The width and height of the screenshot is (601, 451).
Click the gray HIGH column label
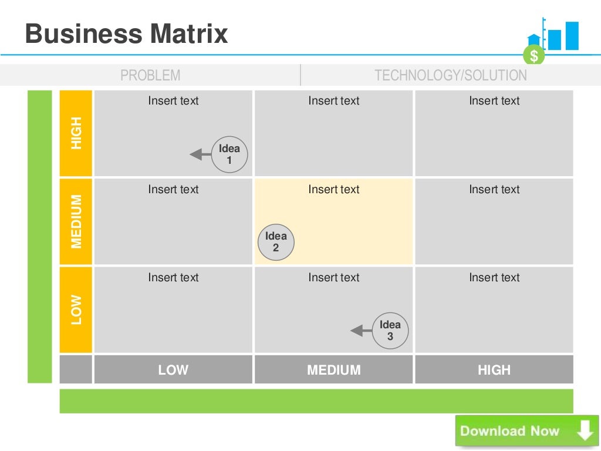pos(494,369)
